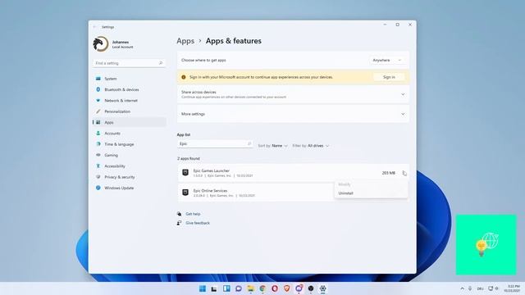Click the Epic Online Services name
The image size is (525, 295).
(x=210, y=191)
